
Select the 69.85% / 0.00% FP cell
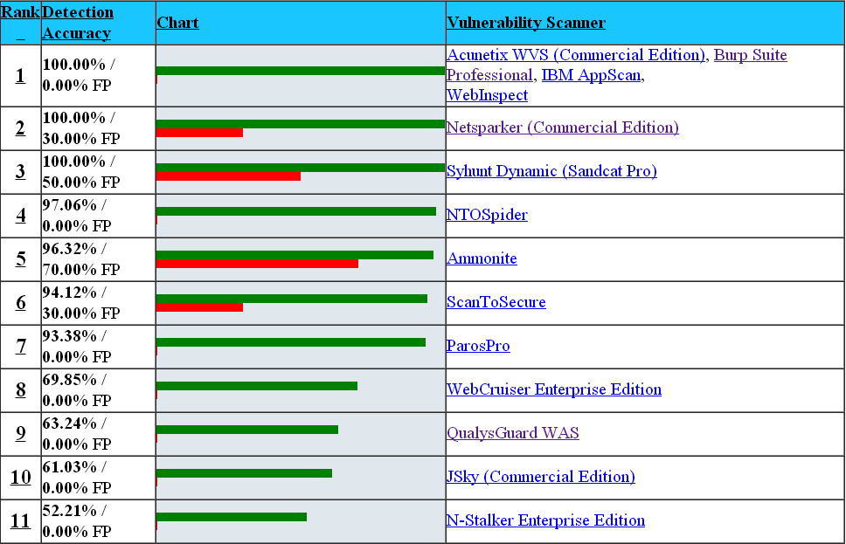[x=98, y=390]
